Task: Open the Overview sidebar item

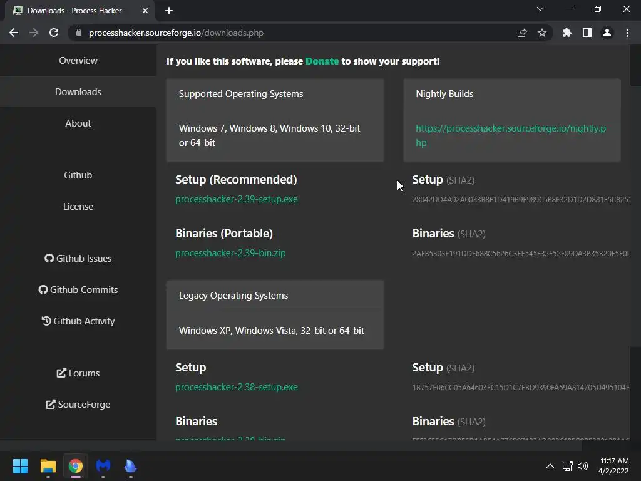Action: tap(78, 61)
